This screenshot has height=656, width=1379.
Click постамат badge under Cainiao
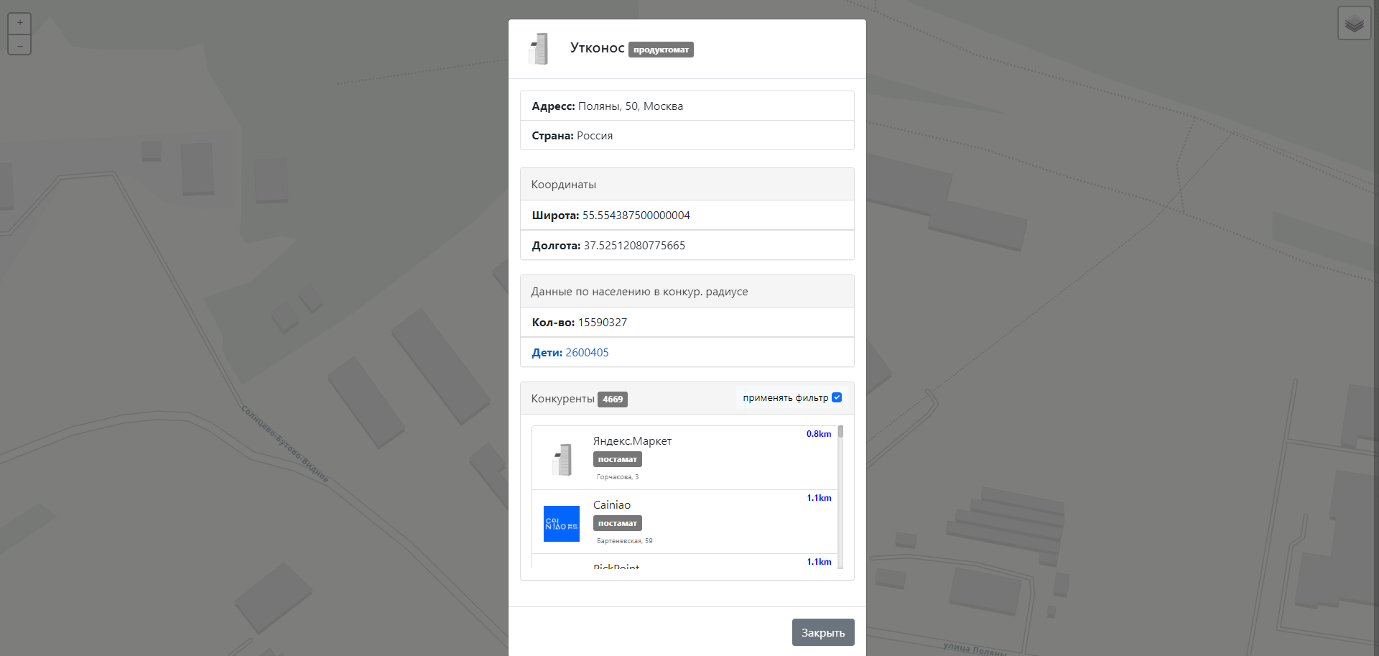tap(618, 523)
